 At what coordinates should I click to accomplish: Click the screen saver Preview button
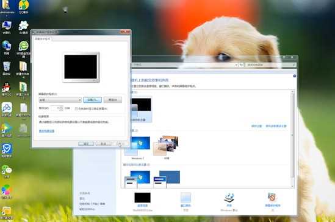(113, 100)
